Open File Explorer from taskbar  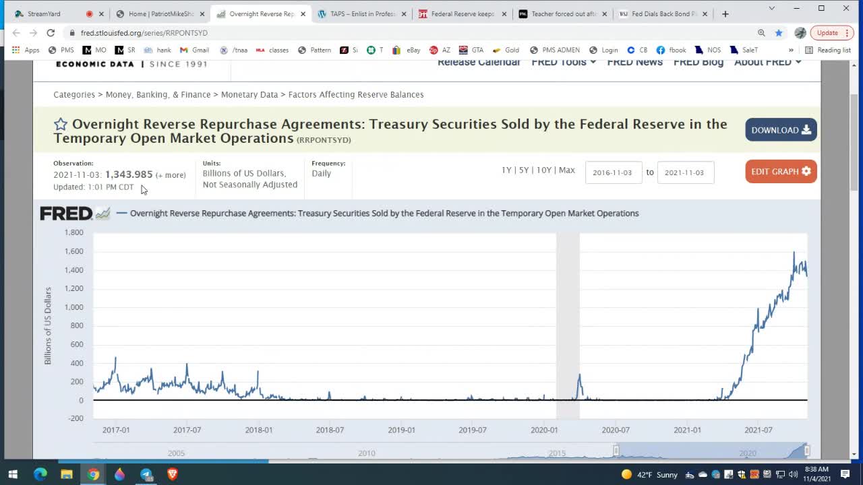click(66, 474)
